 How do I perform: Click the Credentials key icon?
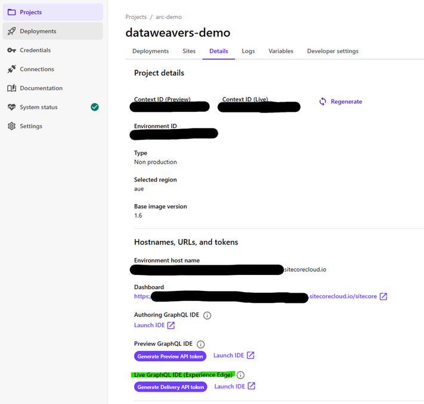(11, 50)
